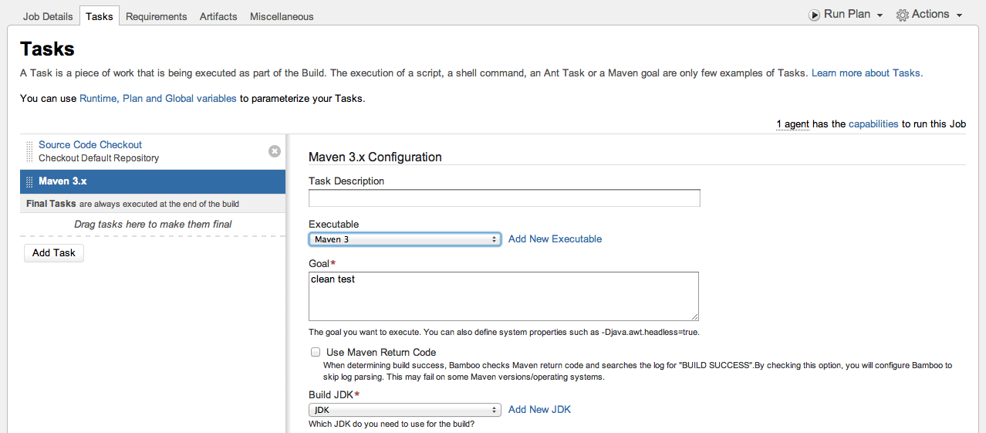Open the Executable dropdown
Image resolution: width=986 pixels, height=433 pixels.
tap(405, 239)
